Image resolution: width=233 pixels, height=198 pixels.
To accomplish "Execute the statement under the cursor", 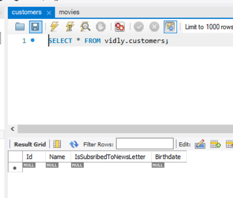I will pos(70,27).
